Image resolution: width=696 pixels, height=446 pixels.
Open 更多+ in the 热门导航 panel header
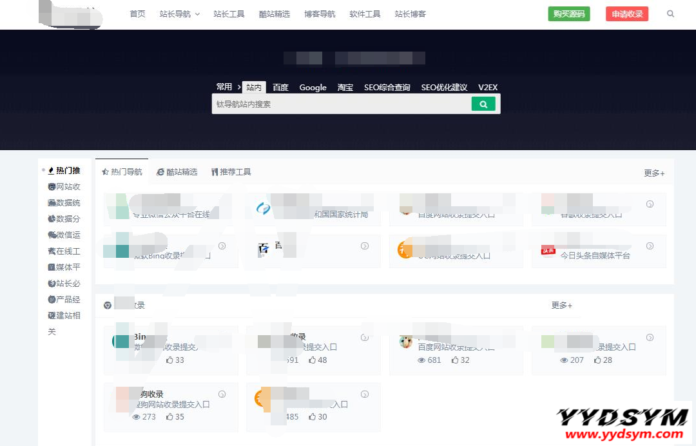654,173
